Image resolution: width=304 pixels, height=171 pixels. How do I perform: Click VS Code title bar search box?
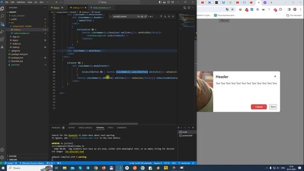tap(102, 2)
